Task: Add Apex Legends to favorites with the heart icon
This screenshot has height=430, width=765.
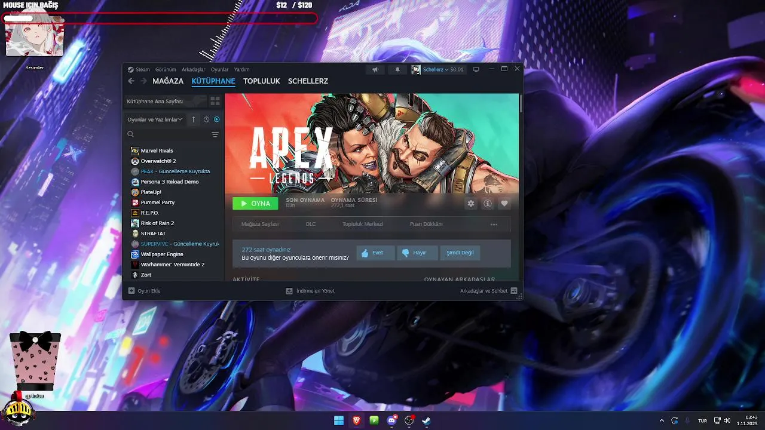Action: 504,204
